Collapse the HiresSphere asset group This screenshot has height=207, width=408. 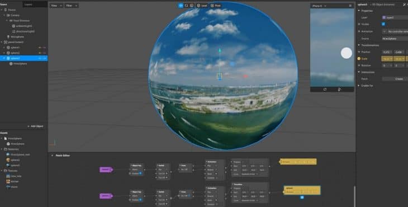click(x=2, y=138)
